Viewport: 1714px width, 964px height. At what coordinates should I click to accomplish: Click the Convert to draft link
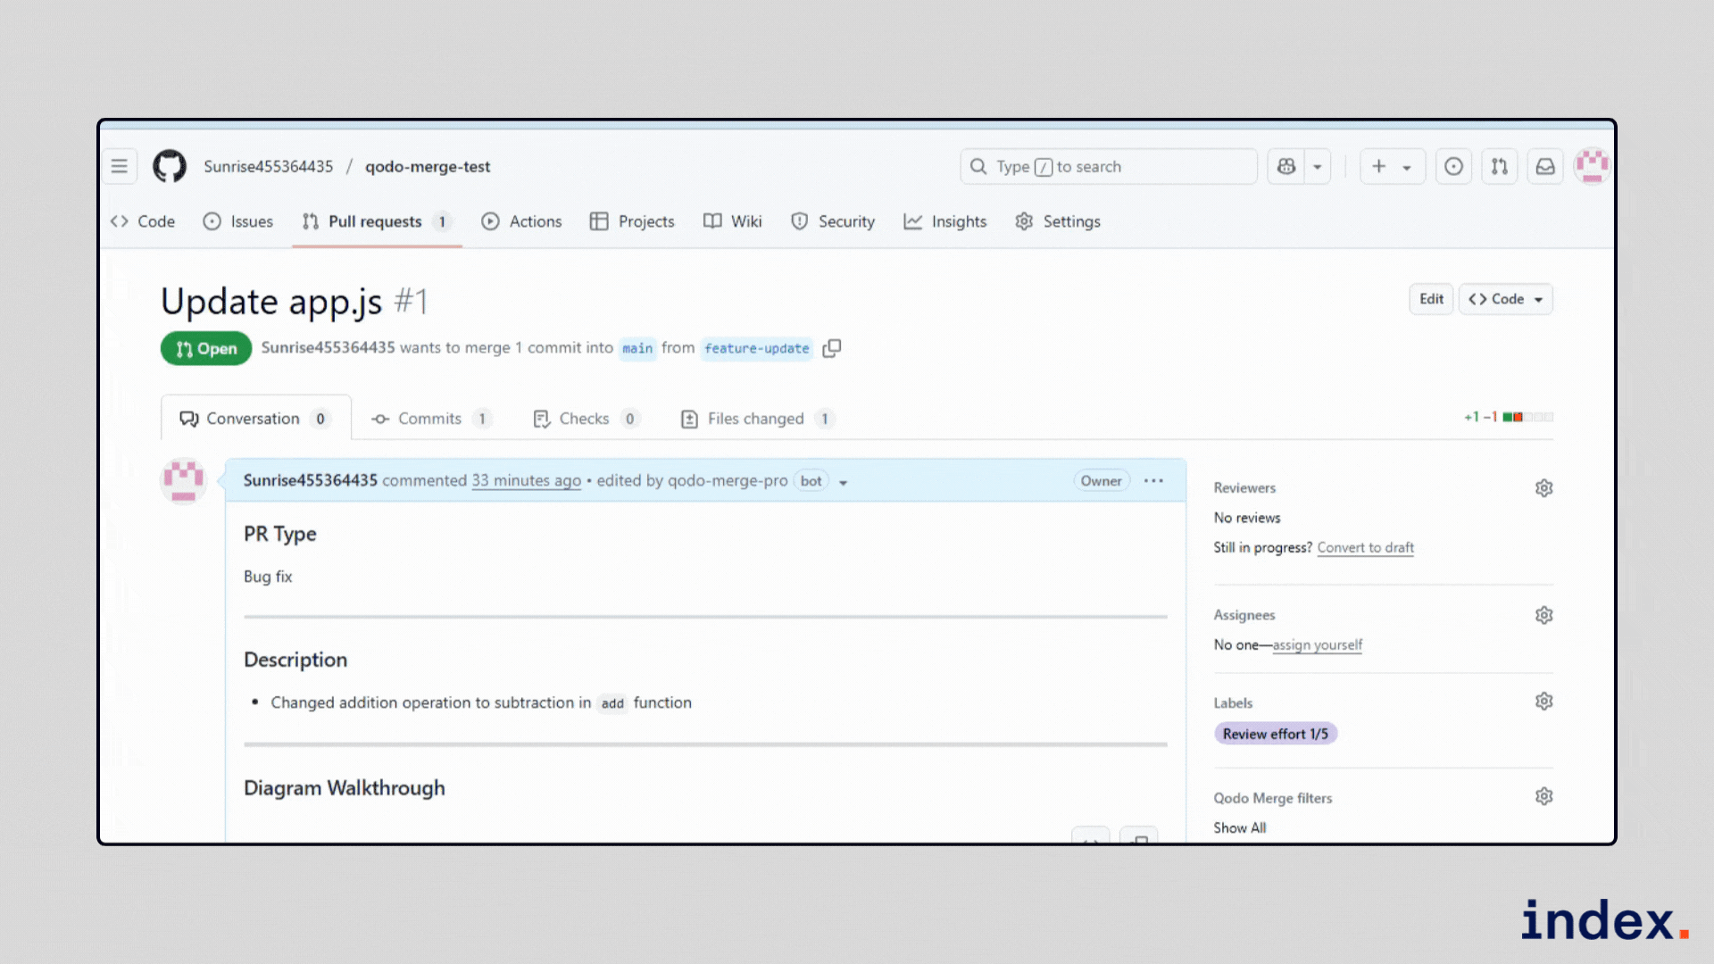click(x=1365, y=547)
